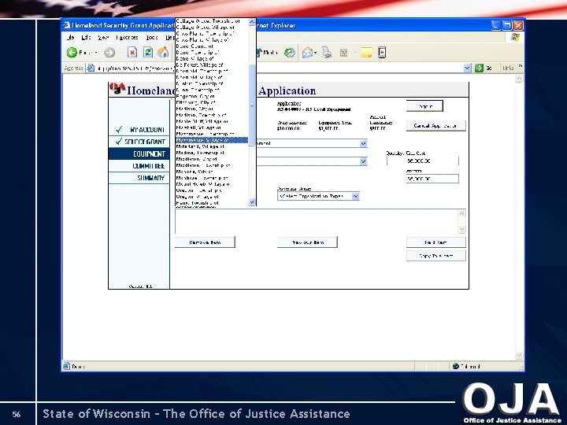
Task: Click the Homeland Security bell logo
Action: point(117,88)
